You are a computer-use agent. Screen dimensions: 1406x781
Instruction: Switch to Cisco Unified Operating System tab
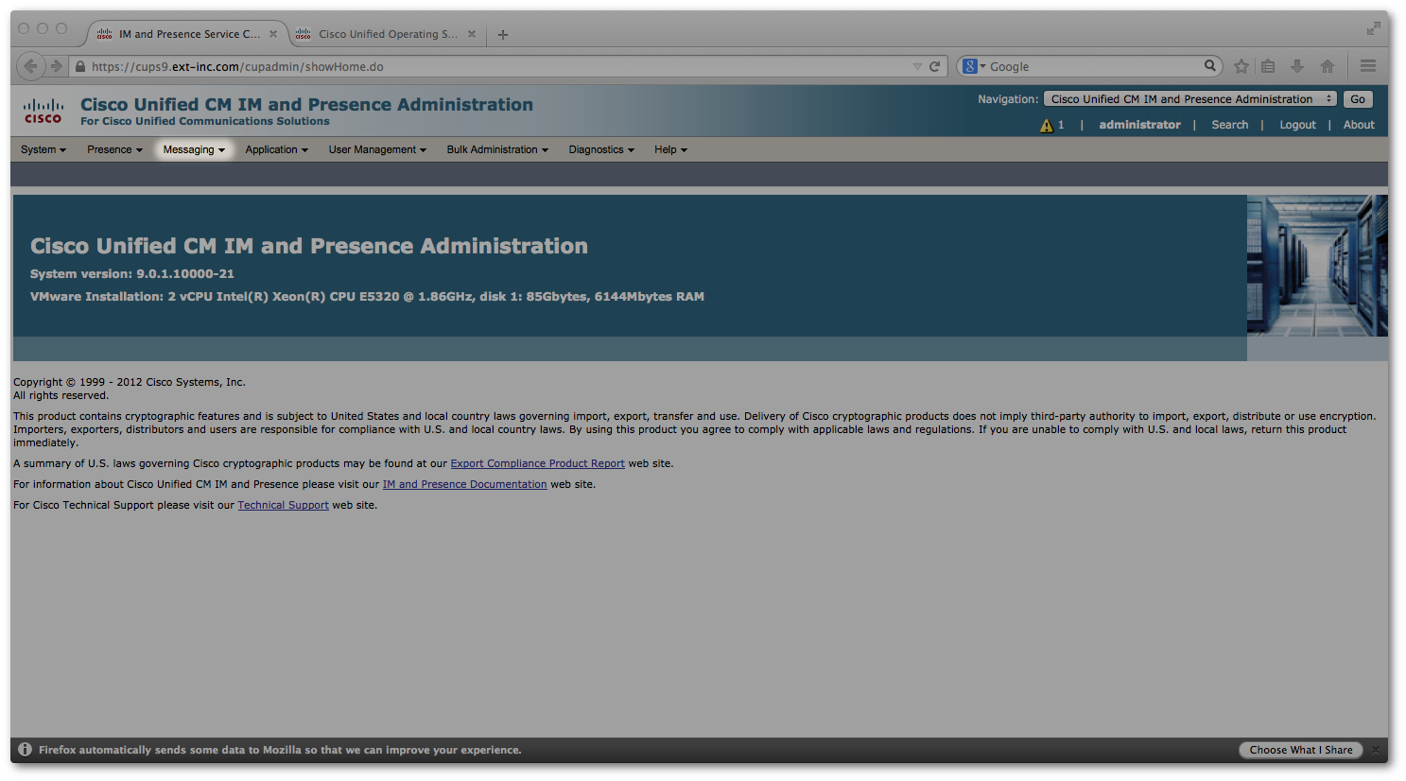click(x=386, y=34)
